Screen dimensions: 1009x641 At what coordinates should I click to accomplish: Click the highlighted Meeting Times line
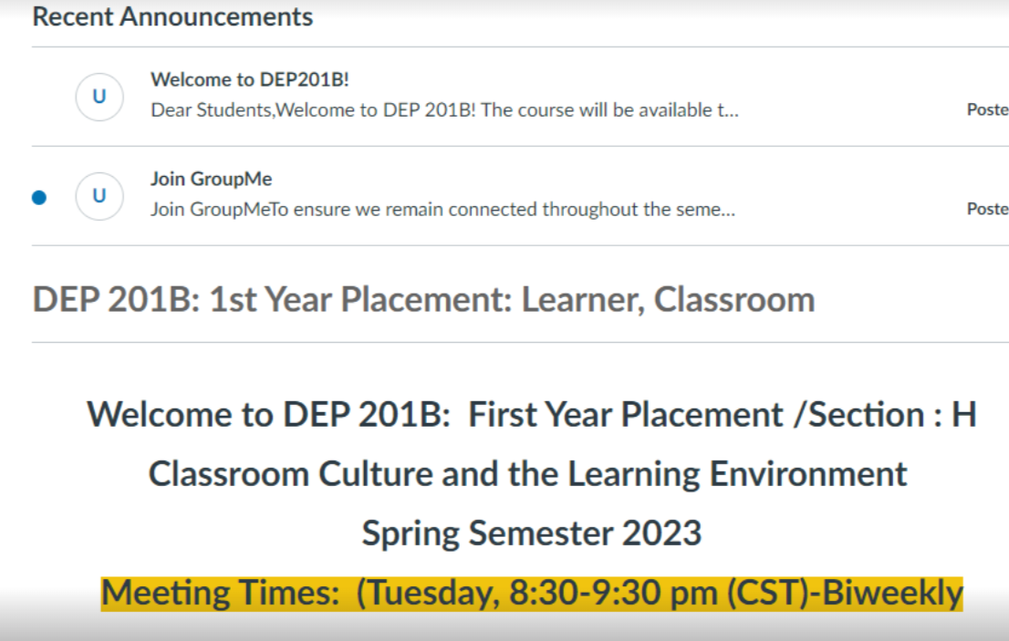click(532, 593)
